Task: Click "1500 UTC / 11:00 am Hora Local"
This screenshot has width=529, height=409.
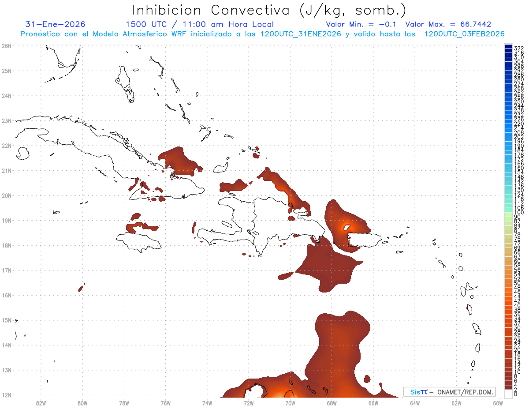Action: pyautogui.click(x=200, y=24)
